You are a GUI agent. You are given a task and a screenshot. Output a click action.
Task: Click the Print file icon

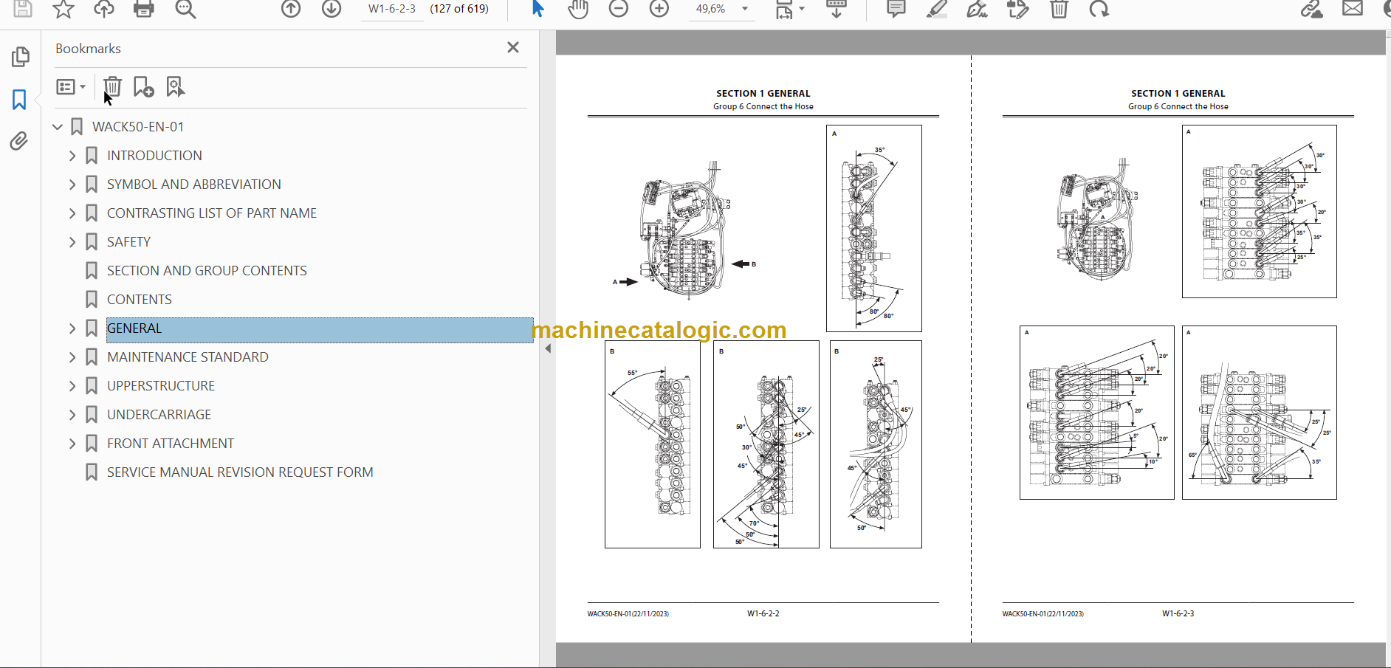[x=143, y=9]
